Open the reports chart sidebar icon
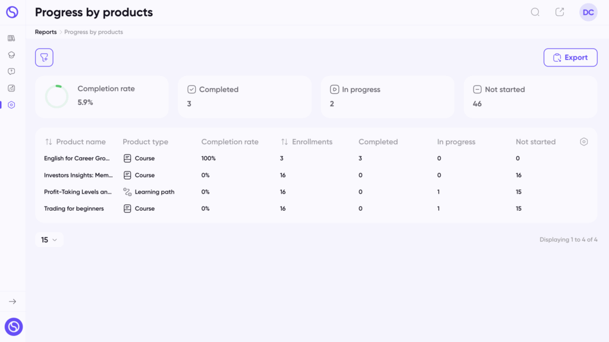Viewport: 609px width, 342px height. point(11,88)
